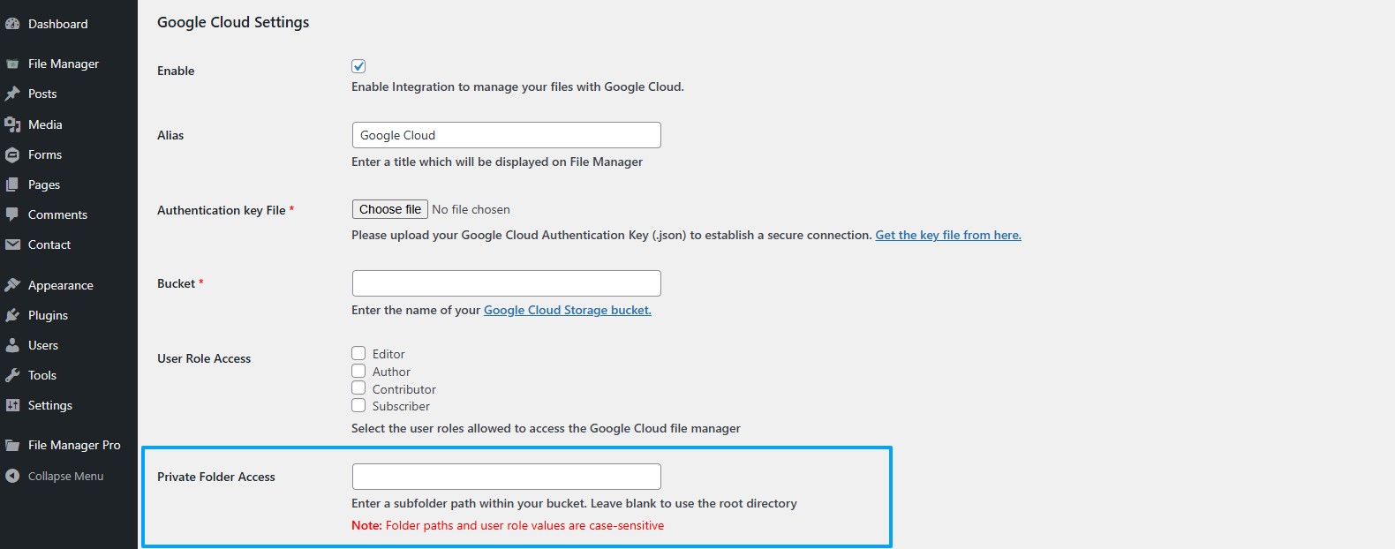Open the File Manager menu
This screenshot has height=549, width=1395.
(64, 64)
